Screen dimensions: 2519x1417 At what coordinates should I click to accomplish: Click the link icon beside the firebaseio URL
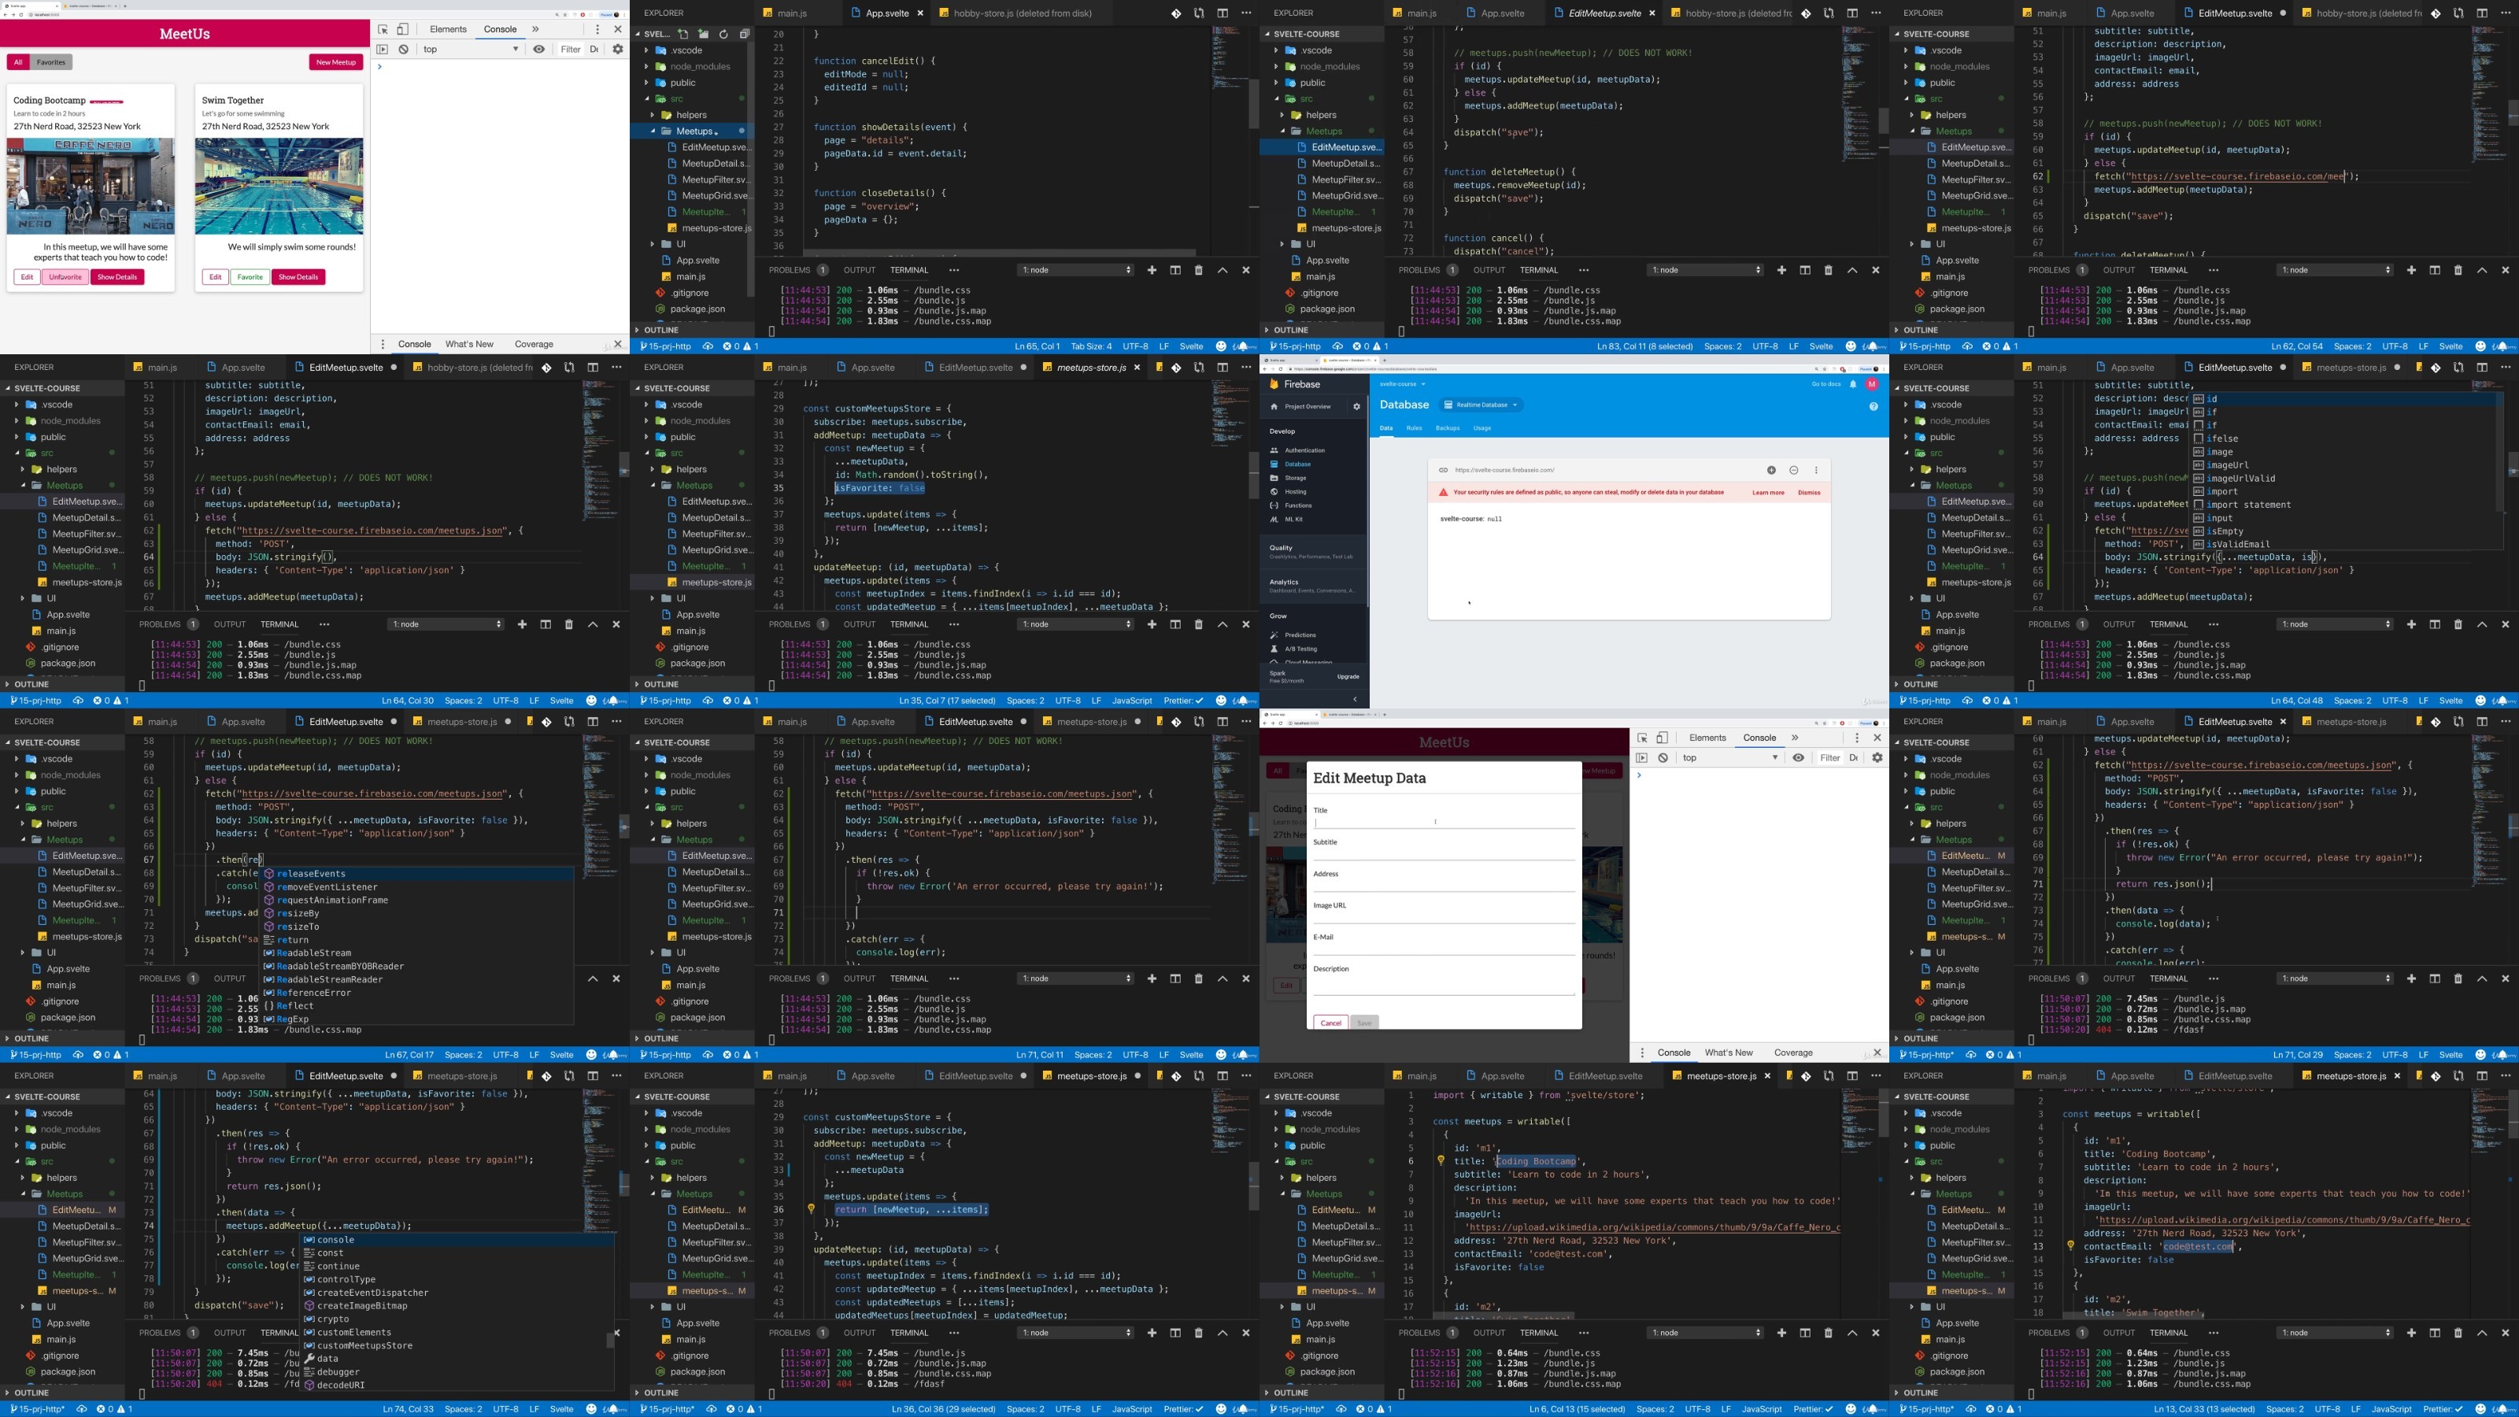[1442, 469]
